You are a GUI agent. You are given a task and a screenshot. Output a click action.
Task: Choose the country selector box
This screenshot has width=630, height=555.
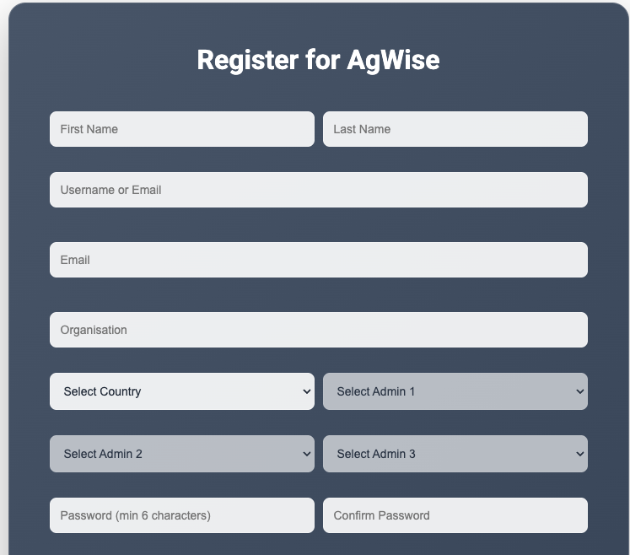[181, 391]
